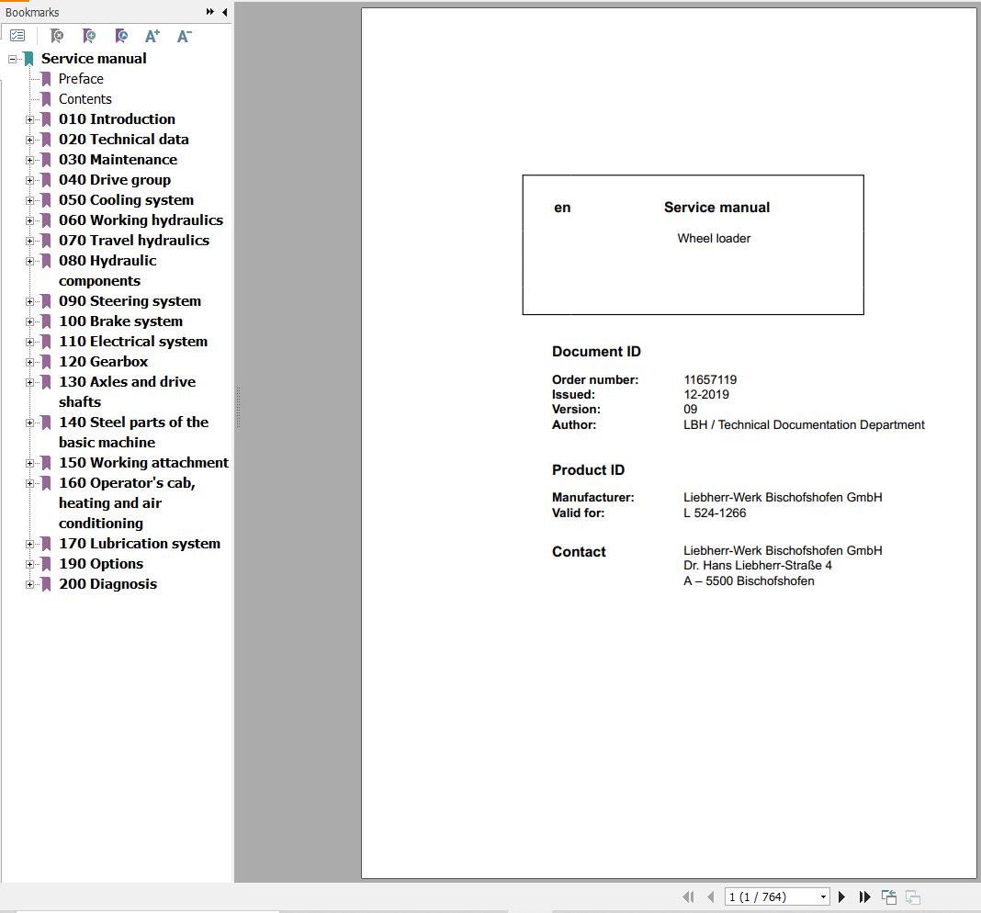Expand the 080 Hydraulic components node

(x=29, y=261)
